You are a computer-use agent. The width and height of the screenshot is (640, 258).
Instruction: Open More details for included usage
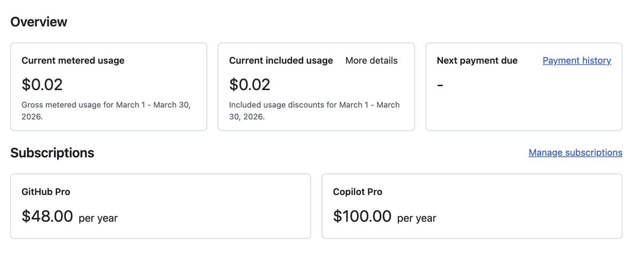371,61
